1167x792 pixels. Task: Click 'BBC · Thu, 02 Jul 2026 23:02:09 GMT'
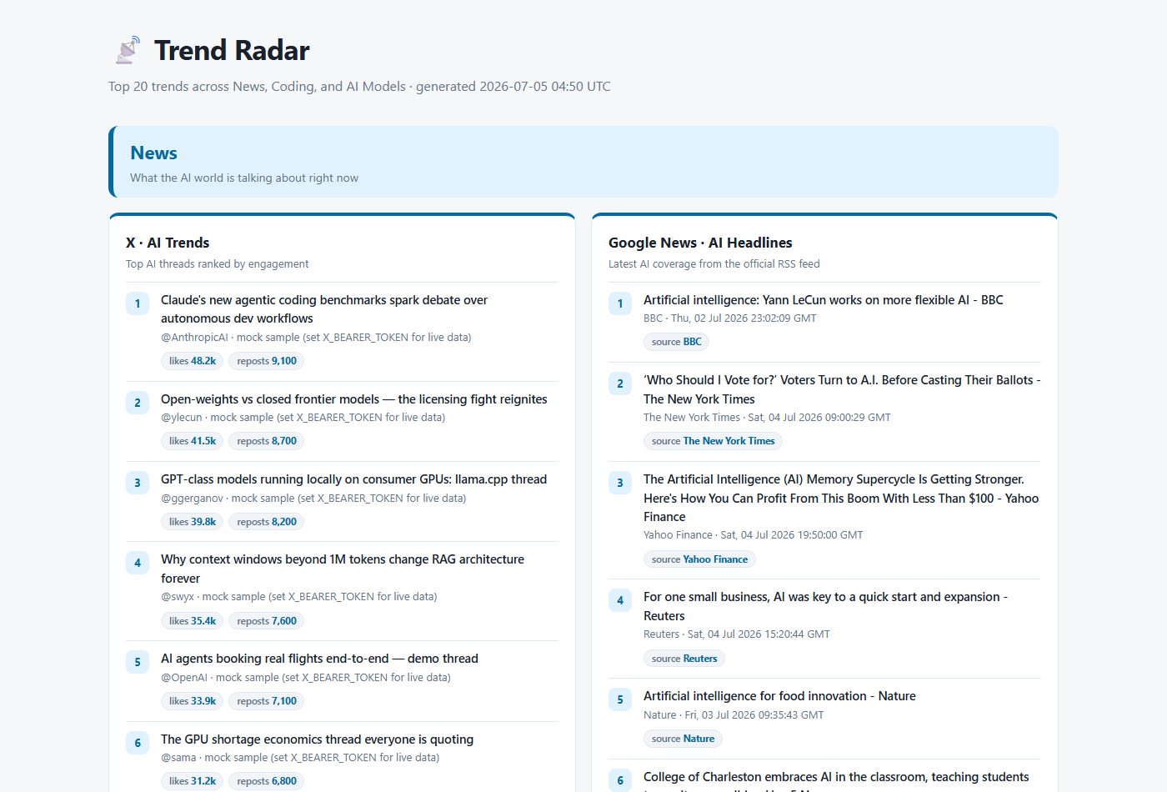pos(730,318)
